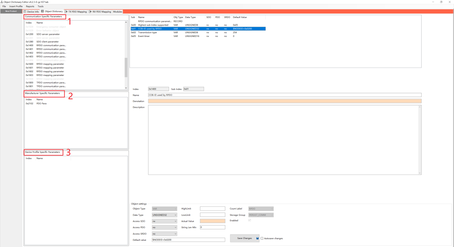Open the Reports menu
Screen dimensions: 454x247
pos(30,7)
